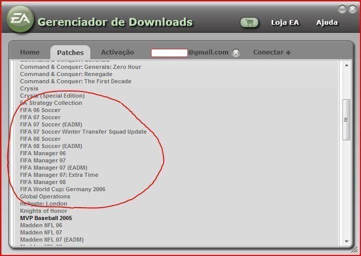Select Global Operations
This screenshot has height=256, width=361.
pos(45,196)
